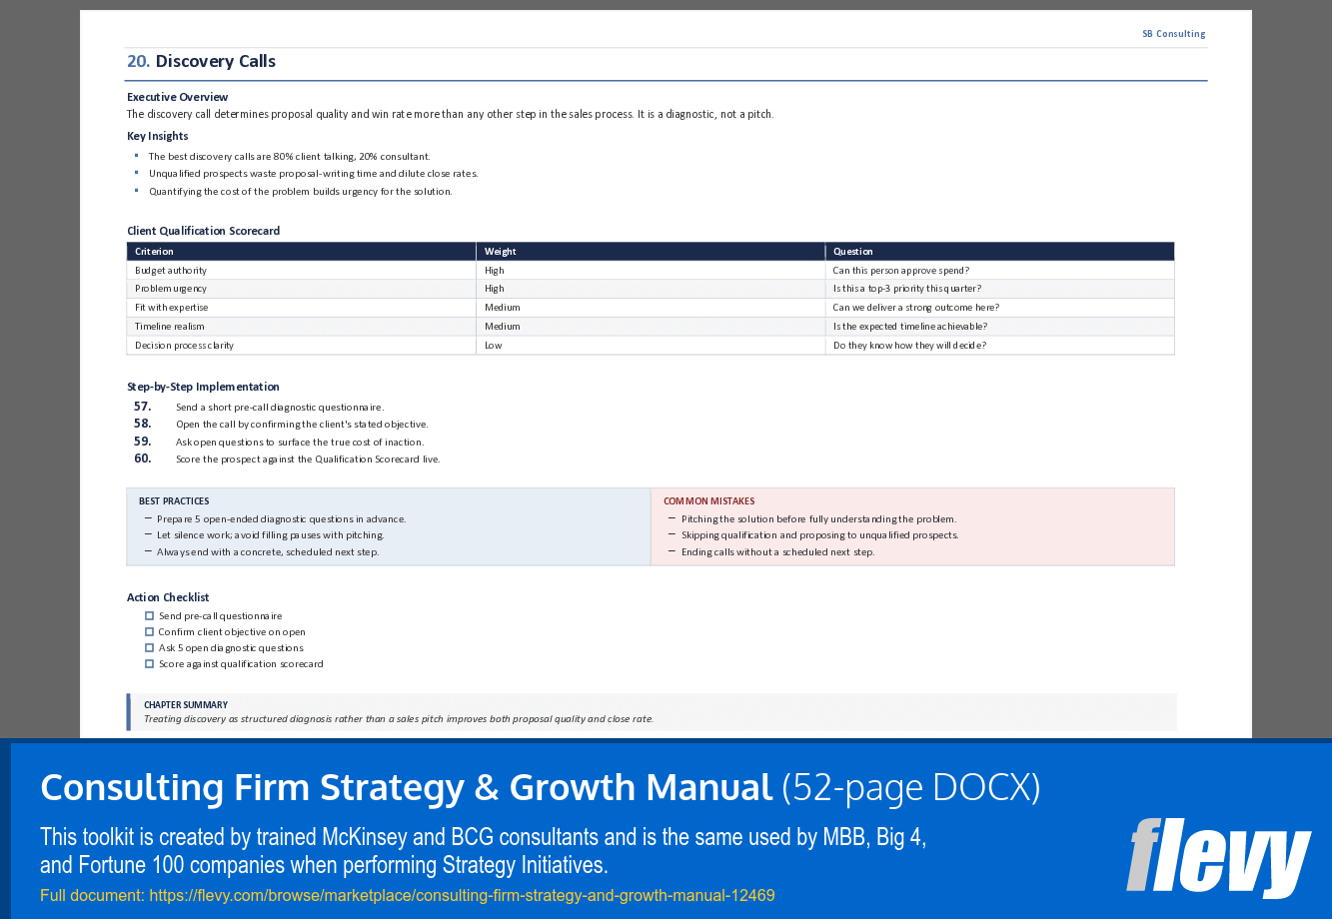Click 'Ending calls without a scheduled next step'
Image resolution: width=1332 pixels, height=919 pixels.
pos(777,552)
